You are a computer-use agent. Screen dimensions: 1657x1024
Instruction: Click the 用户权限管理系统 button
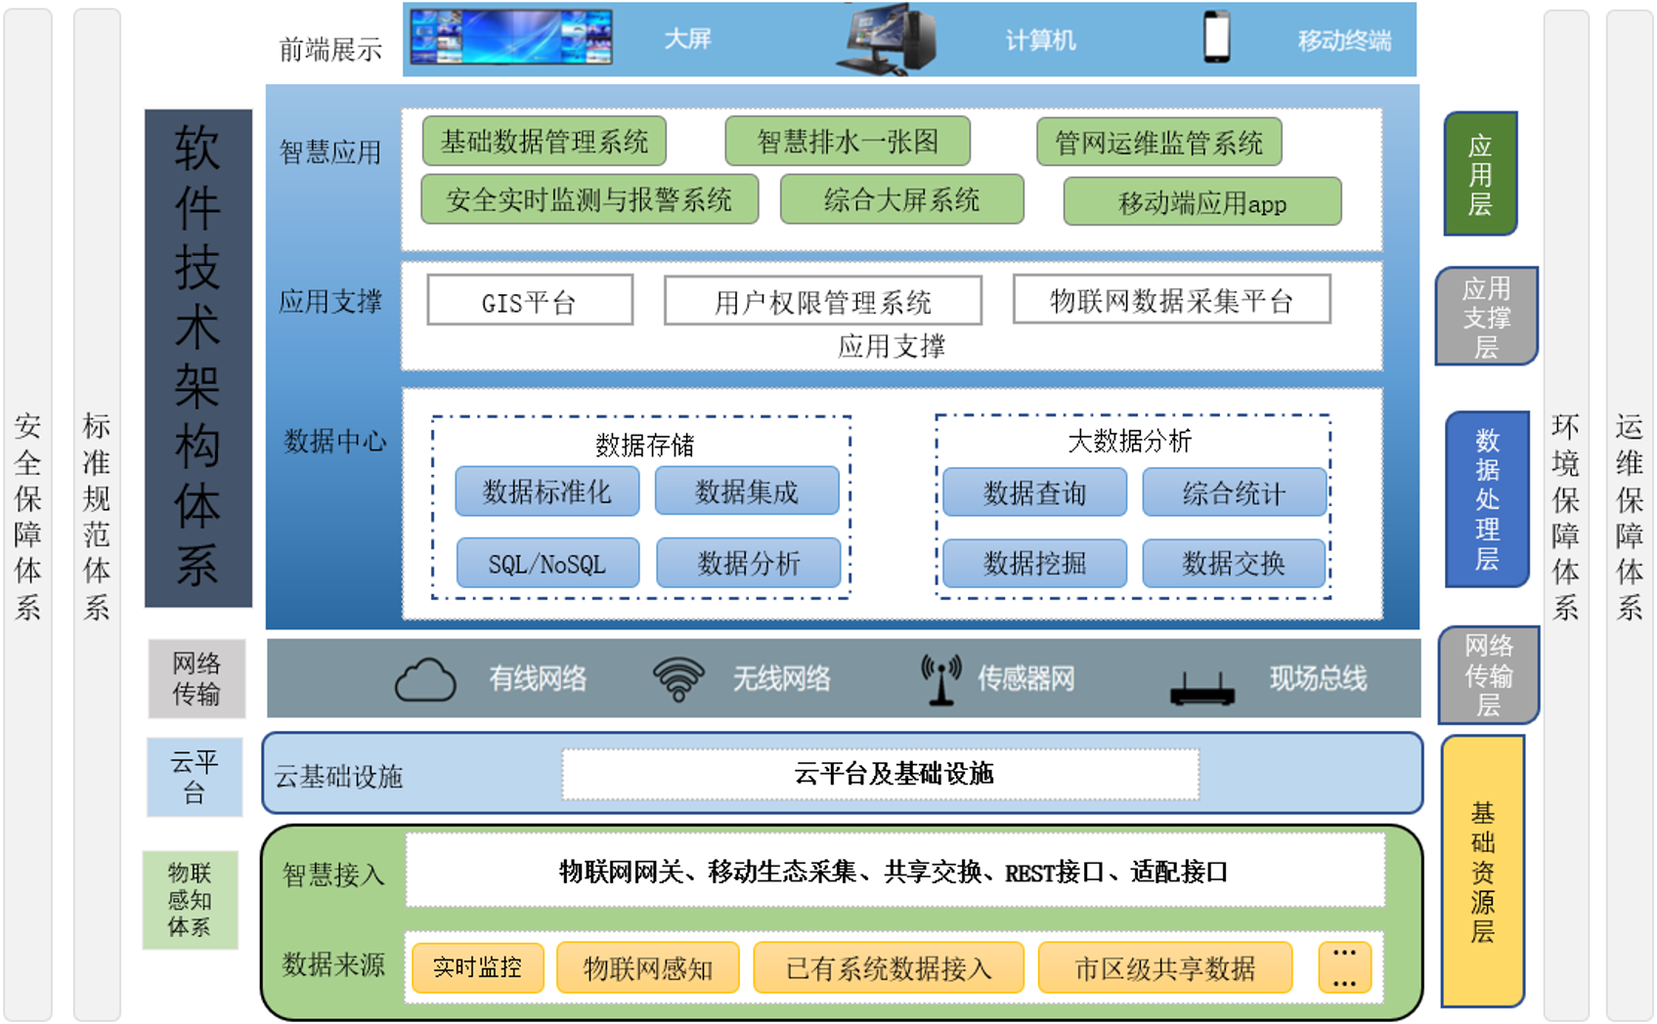824,301
